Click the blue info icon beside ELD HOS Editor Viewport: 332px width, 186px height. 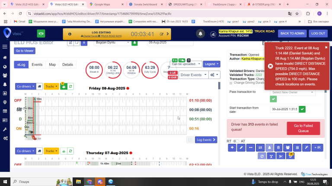click(x=84, y=43)
